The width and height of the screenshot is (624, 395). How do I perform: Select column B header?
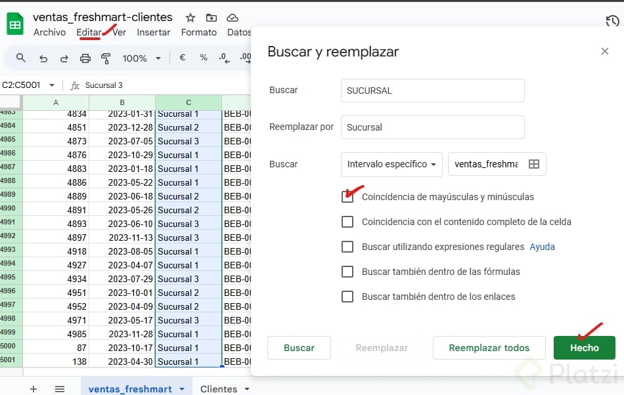tap(122, 102)
